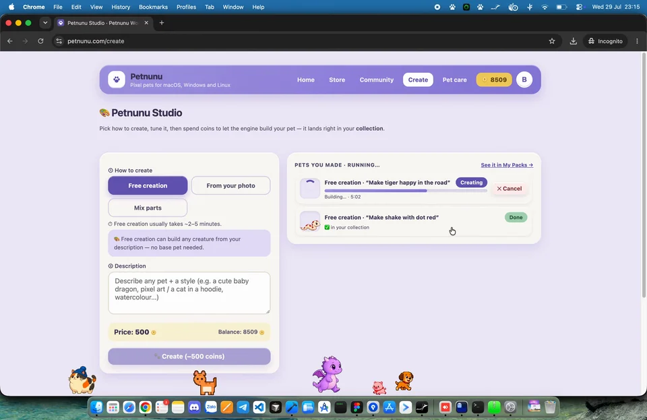Open Zalo from the dock

[x=210, y=407]
